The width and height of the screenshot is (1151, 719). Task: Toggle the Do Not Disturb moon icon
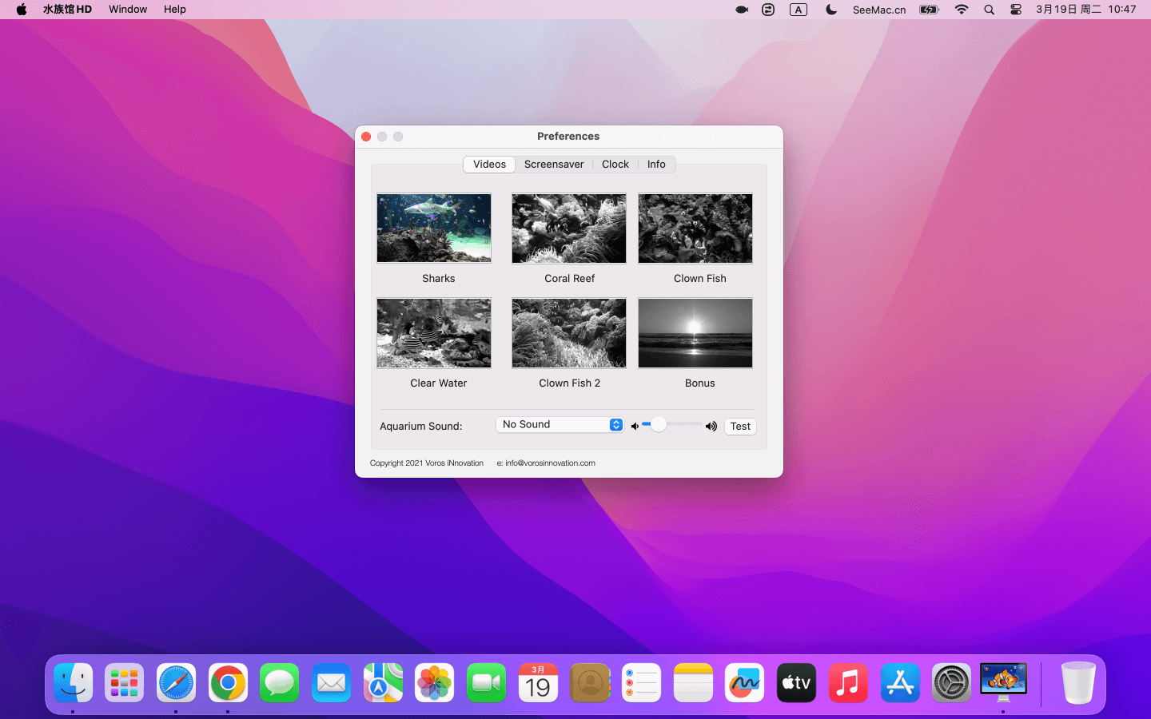tap(831, 10)
